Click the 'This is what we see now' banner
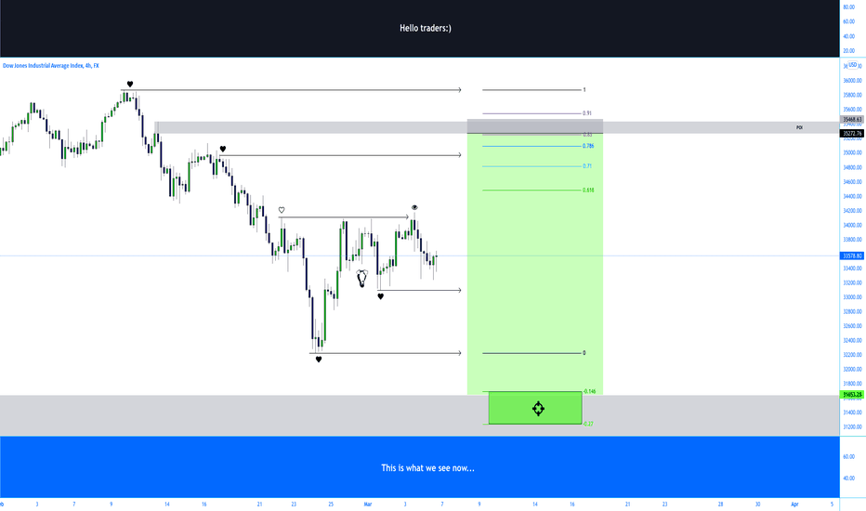Viewport: 866px width, 511px height. point(427,468)
